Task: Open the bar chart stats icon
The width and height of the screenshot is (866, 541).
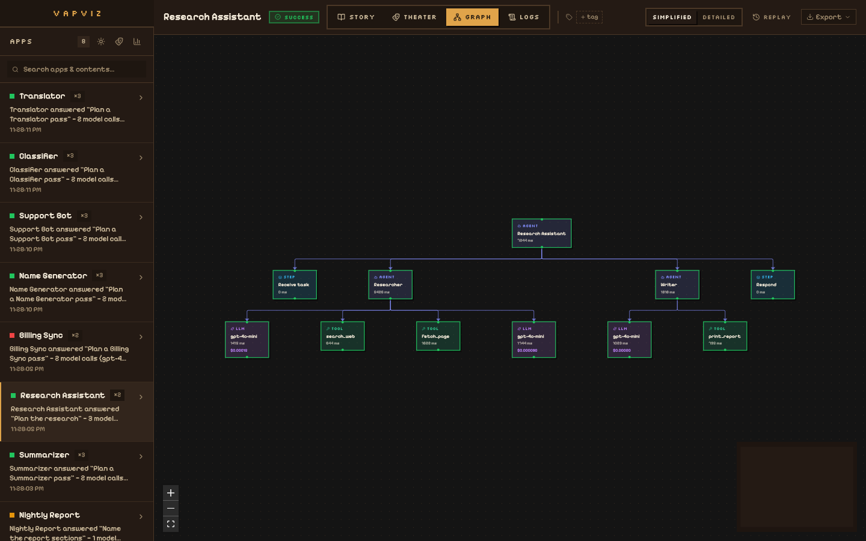Action: coord(137,41)
